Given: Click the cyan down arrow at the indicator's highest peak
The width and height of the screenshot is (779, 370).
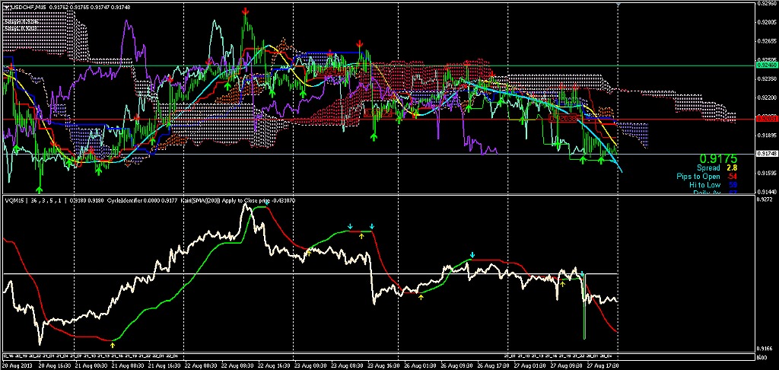Looking at the screenshot, I should [267, 203].
